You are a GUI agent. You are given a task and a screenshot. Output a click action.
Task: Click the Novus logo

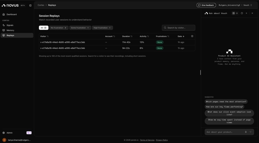point(10,5)
